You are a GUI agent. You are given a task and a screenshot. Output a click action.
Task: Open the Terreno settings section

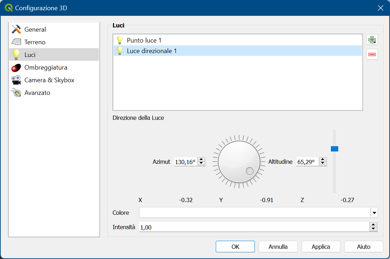(54, 42)
